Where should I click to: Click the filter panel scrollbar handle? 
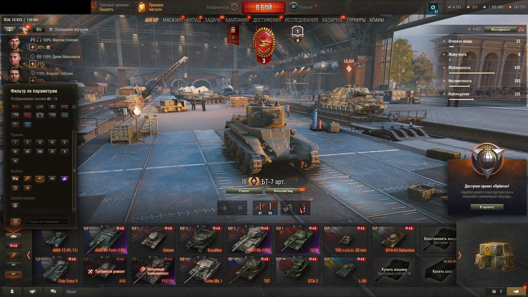coord(73,170)
